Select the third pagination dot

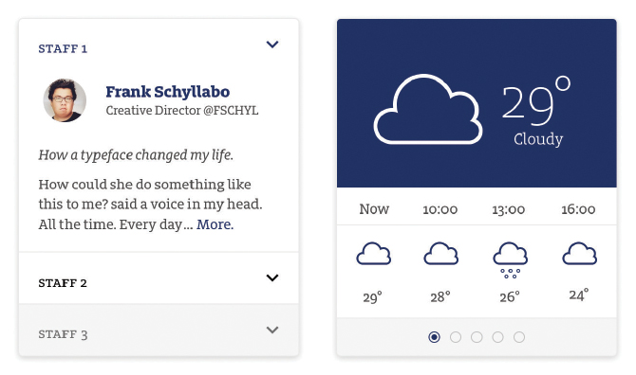pyautogui.click(x=477, y=337)
